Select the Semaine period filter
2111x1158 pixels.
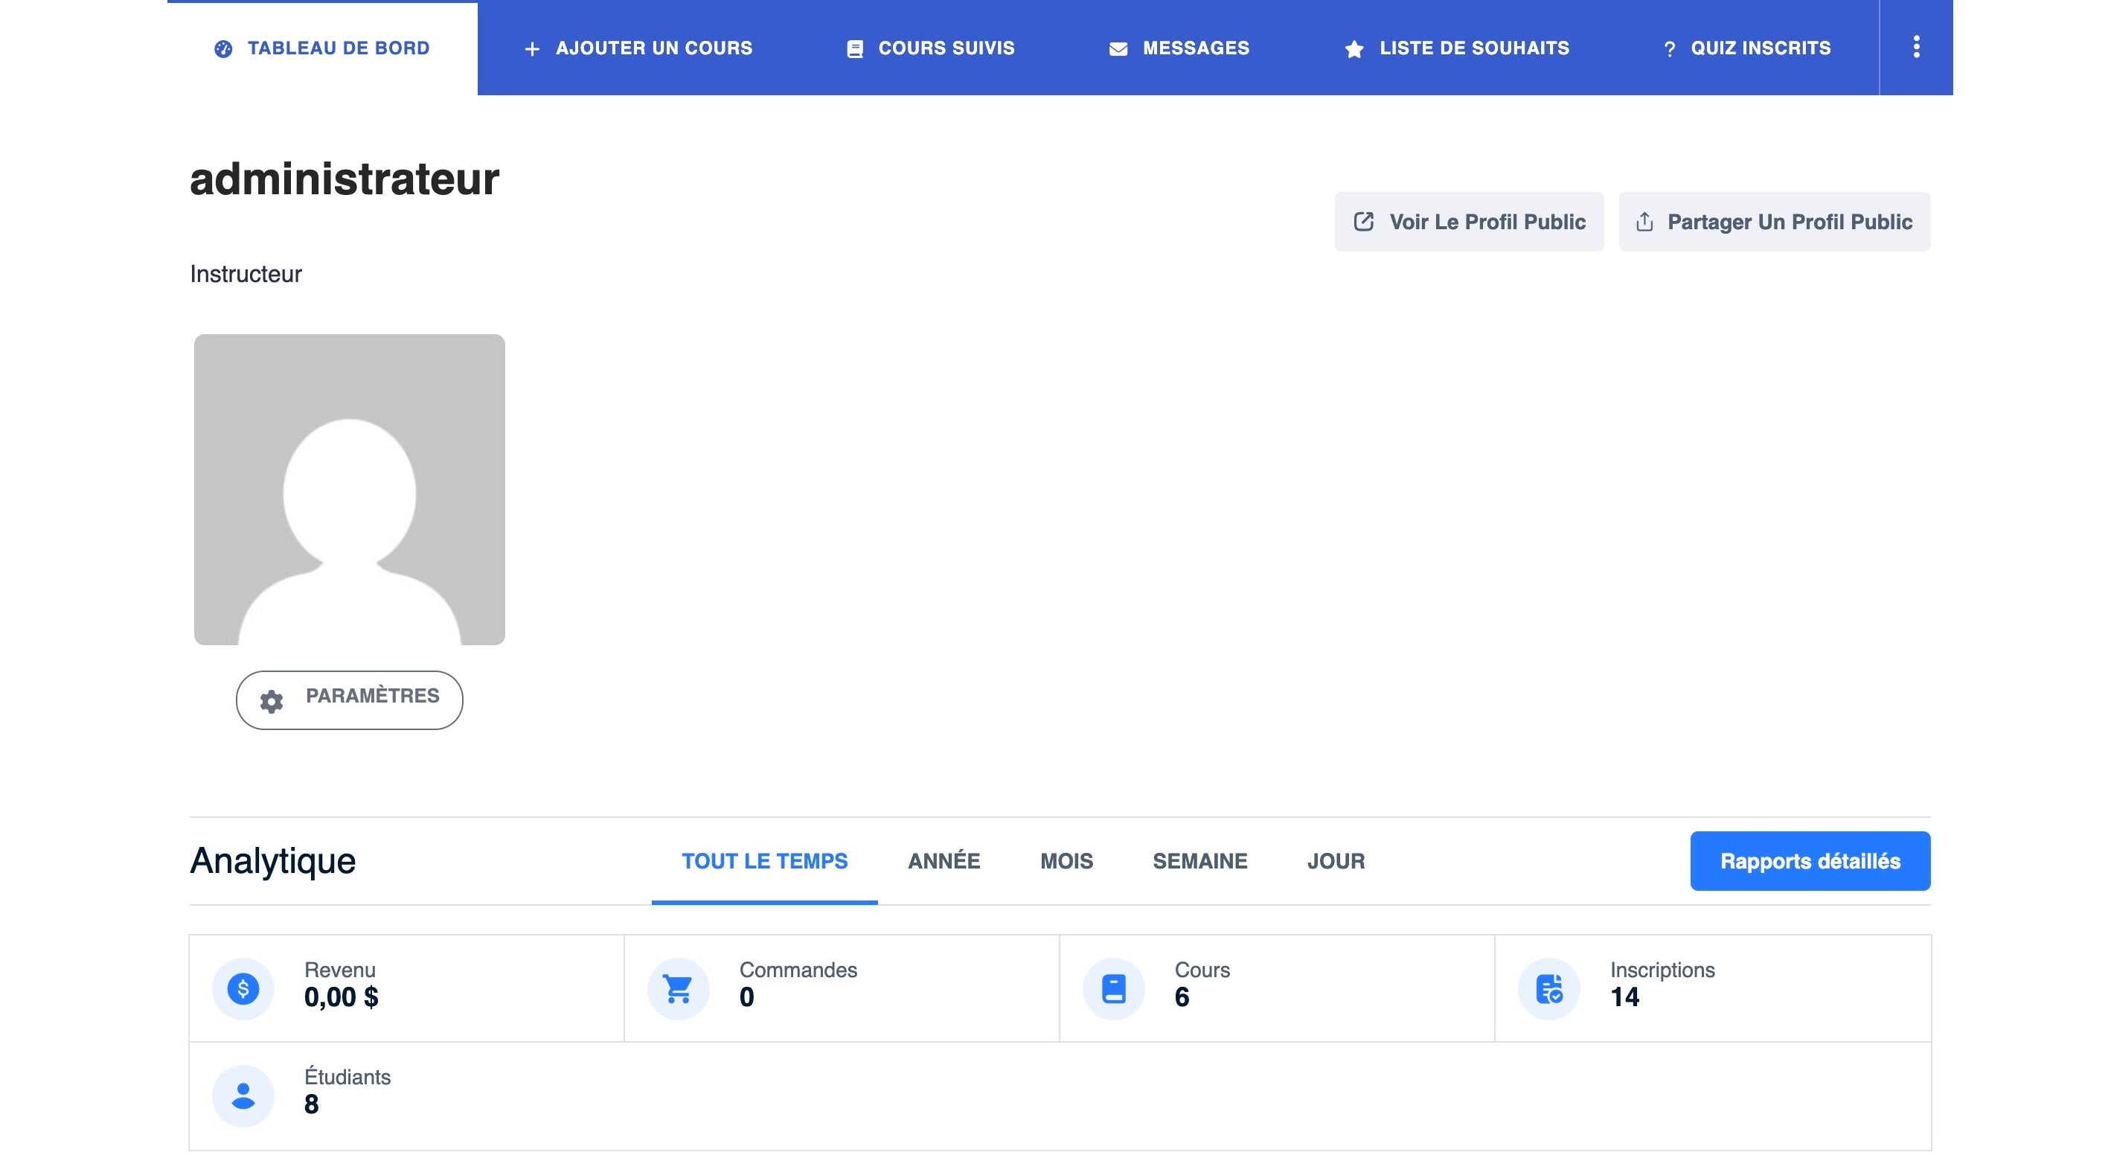[1199, 860]
